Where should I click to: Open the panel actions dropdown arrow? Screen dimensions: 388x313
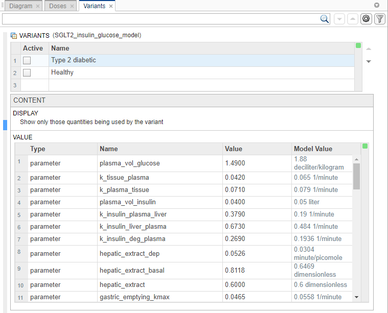tap(377, 5)
